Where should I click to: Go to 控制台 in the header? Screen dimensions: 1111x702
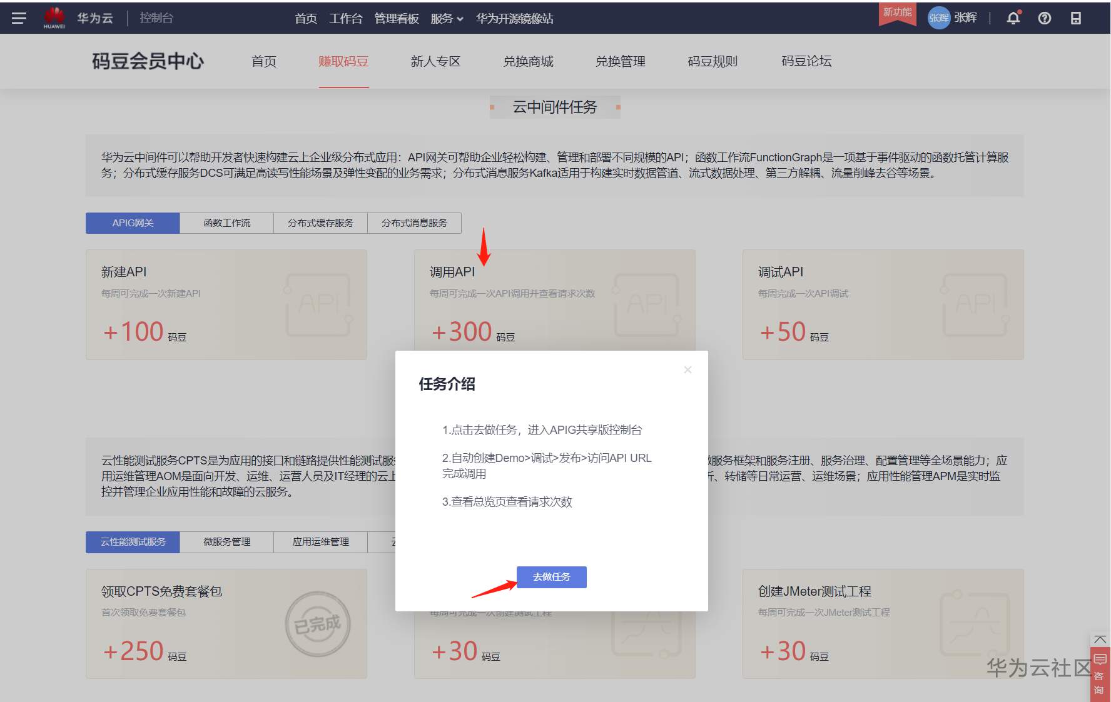[x=156, y=18]
